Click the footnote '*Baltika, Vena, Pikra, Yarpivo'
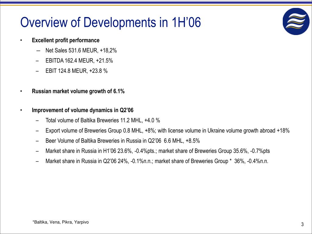The width and height of the screenshot is (312, 234). click(61, 222)
